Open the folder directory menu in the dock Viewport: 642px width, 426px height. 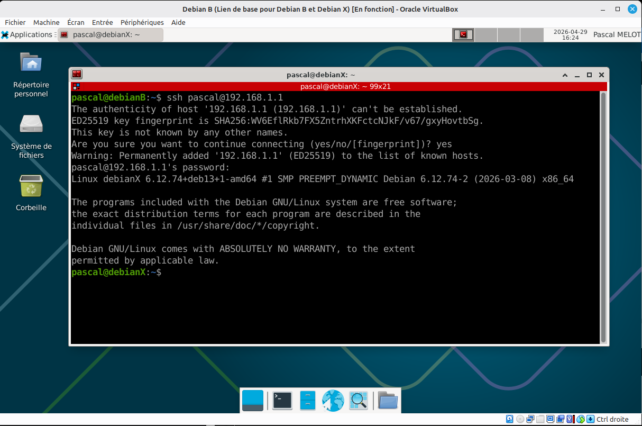tap(388, 401)
